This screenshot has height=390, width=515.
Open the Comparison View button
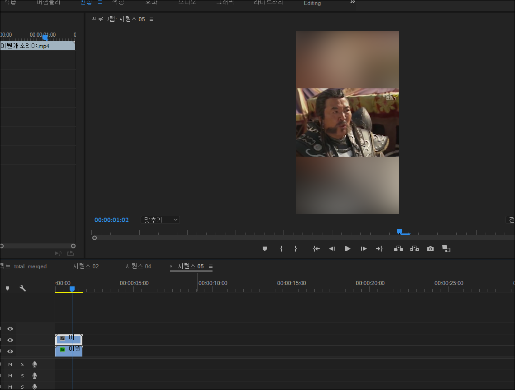coord(446,249)
